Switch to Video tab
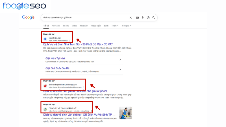The image size is (226, 127). 74,26
